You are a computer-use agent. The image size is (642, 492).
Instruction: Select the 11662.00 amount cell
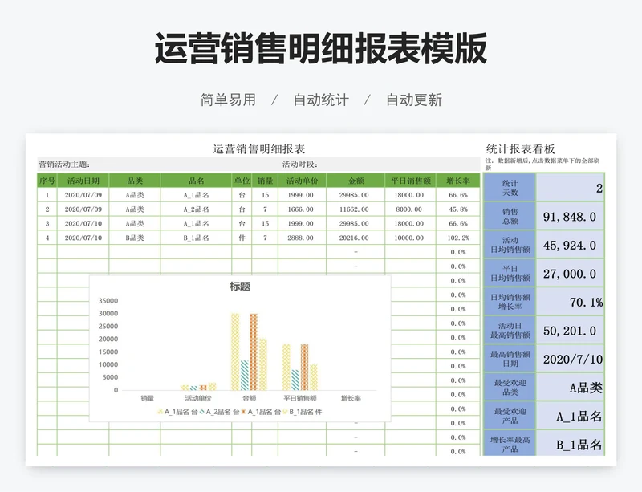pos(356,209)
